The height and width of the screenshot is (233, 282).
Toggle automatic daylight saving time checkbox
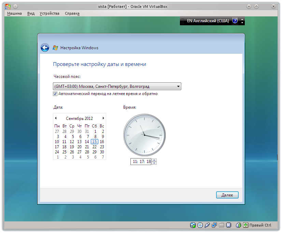coord(55,94)
